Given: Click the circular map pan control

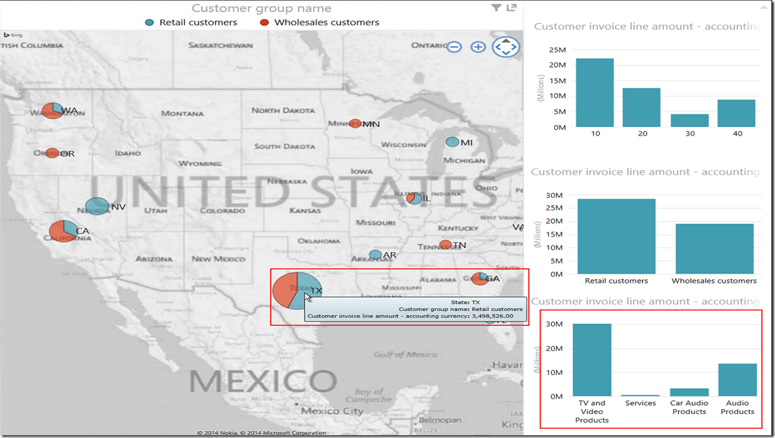Looking at the screenshot, I should click(x=505, y=47).
